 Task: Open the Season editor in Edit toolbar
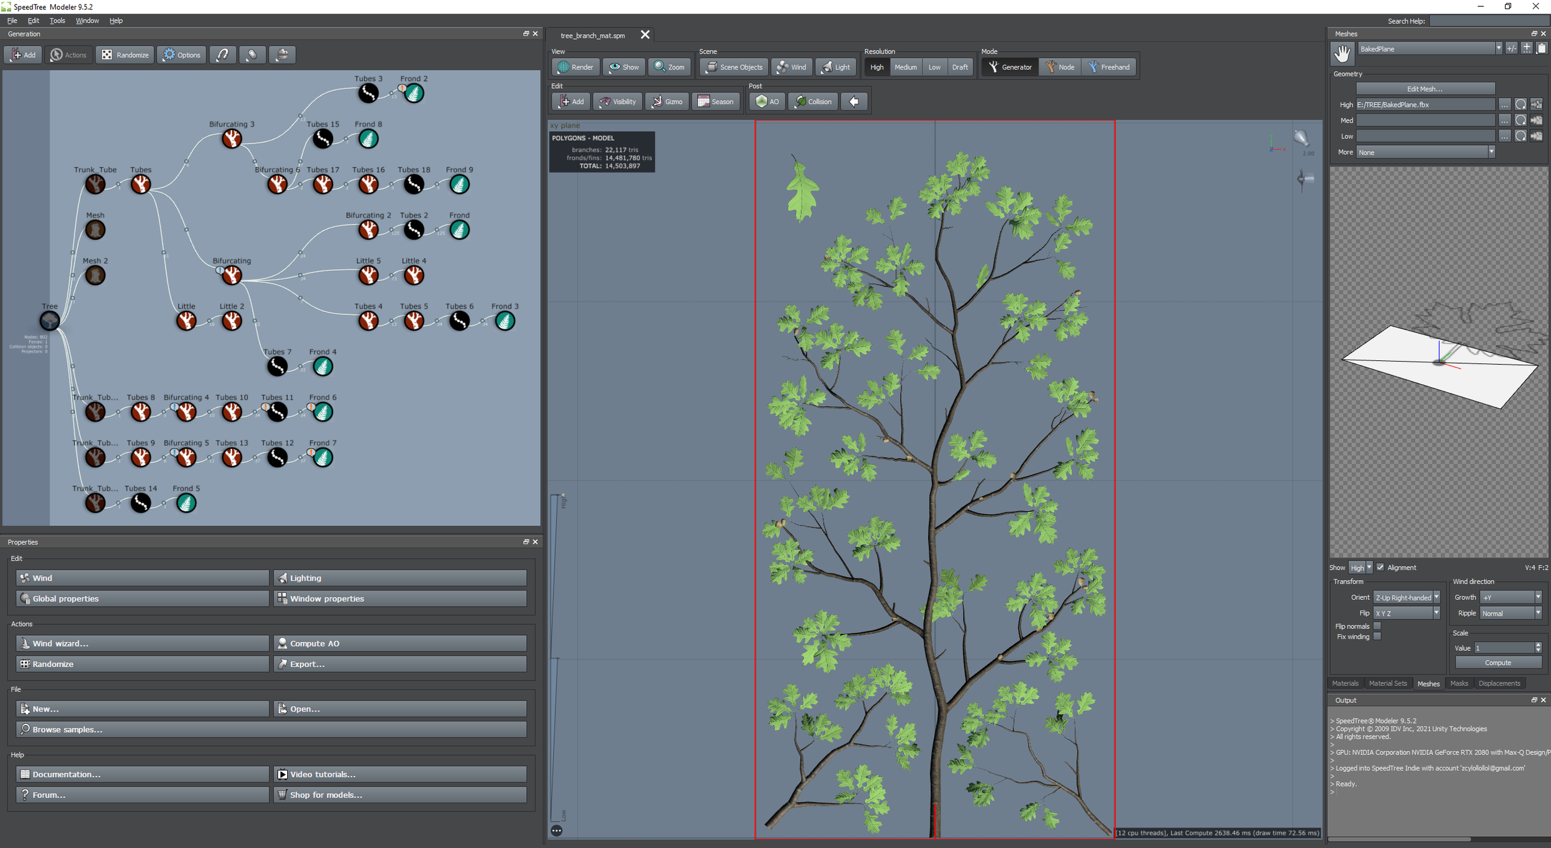(x=715, y=102)
